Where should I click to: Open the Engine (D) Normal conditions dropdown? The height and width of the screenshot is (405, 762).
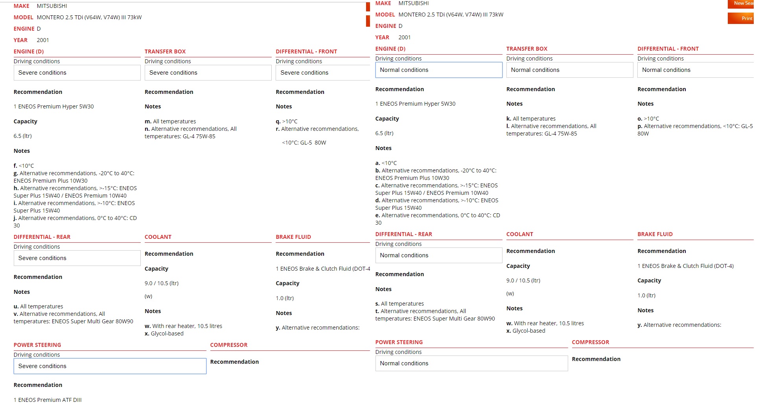[438, 70]
